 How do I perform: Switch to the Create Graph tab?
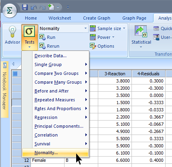(97, 18)
